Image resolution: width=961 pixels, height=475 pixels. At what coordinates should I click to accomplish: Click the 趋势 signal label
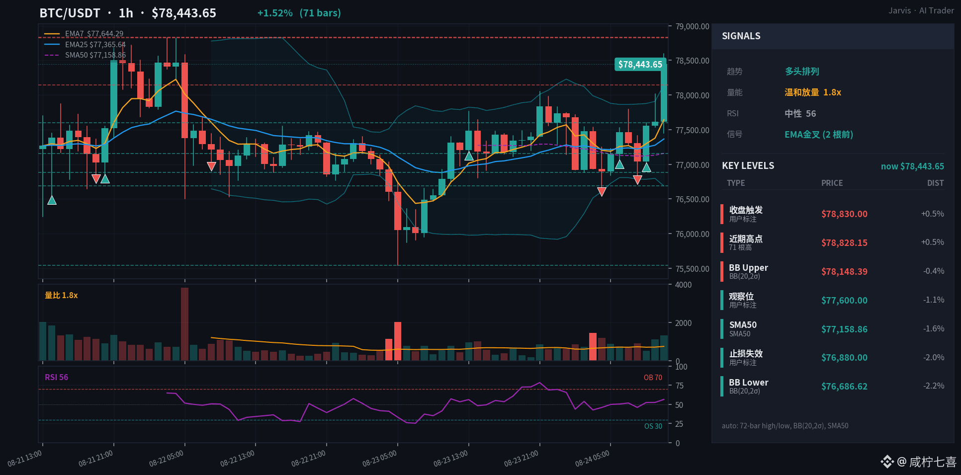point(734,72)
